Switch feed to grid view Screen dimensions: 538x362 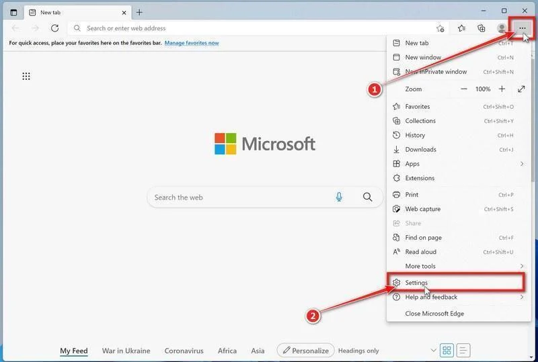point(447,351)
